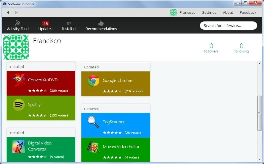Open the About page
Image resolution: width=264 pixels, height=164 pixels.
click(228, 12)
